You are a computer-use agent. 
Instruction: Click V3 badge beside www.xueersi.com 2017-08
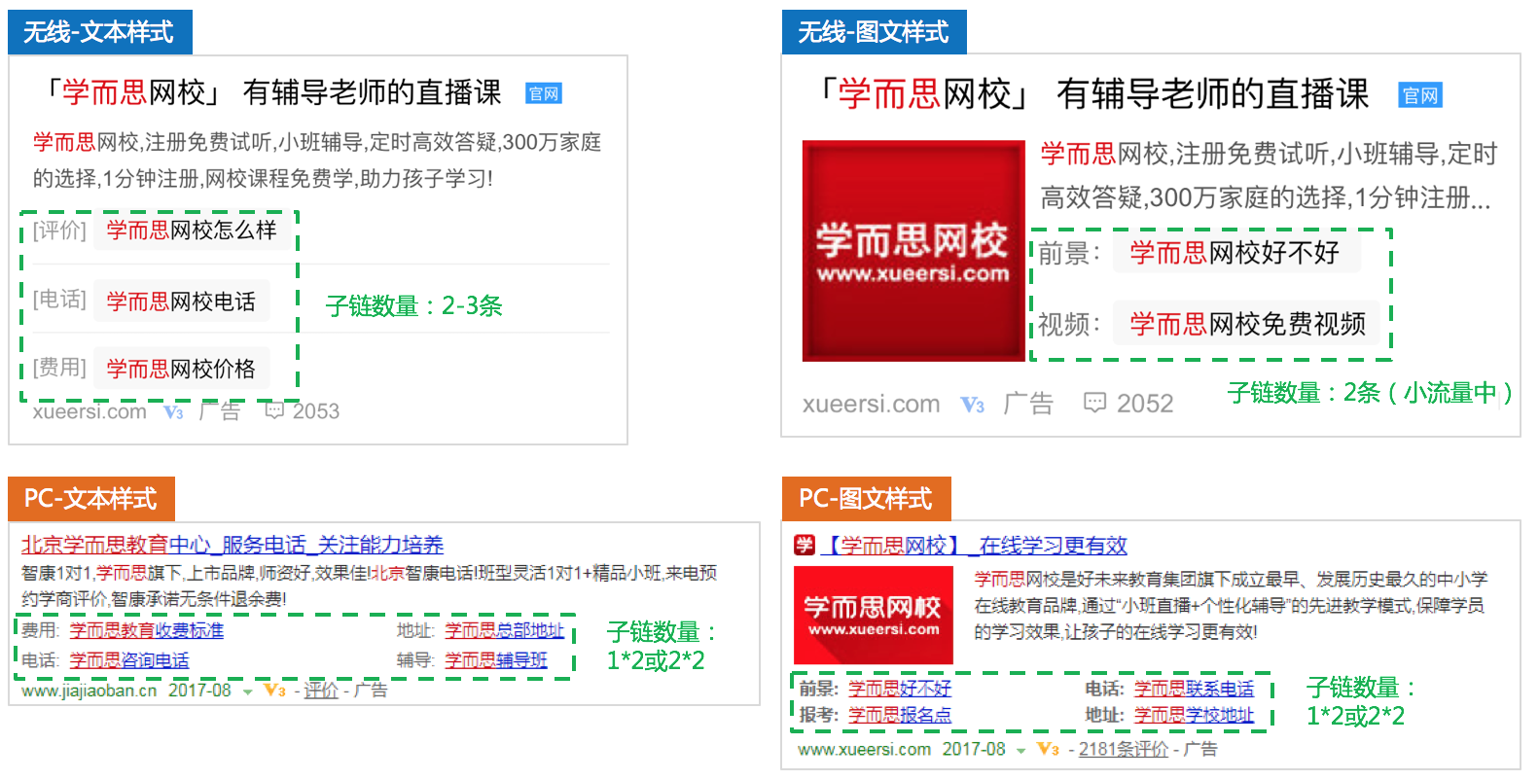coord(1048,749)
